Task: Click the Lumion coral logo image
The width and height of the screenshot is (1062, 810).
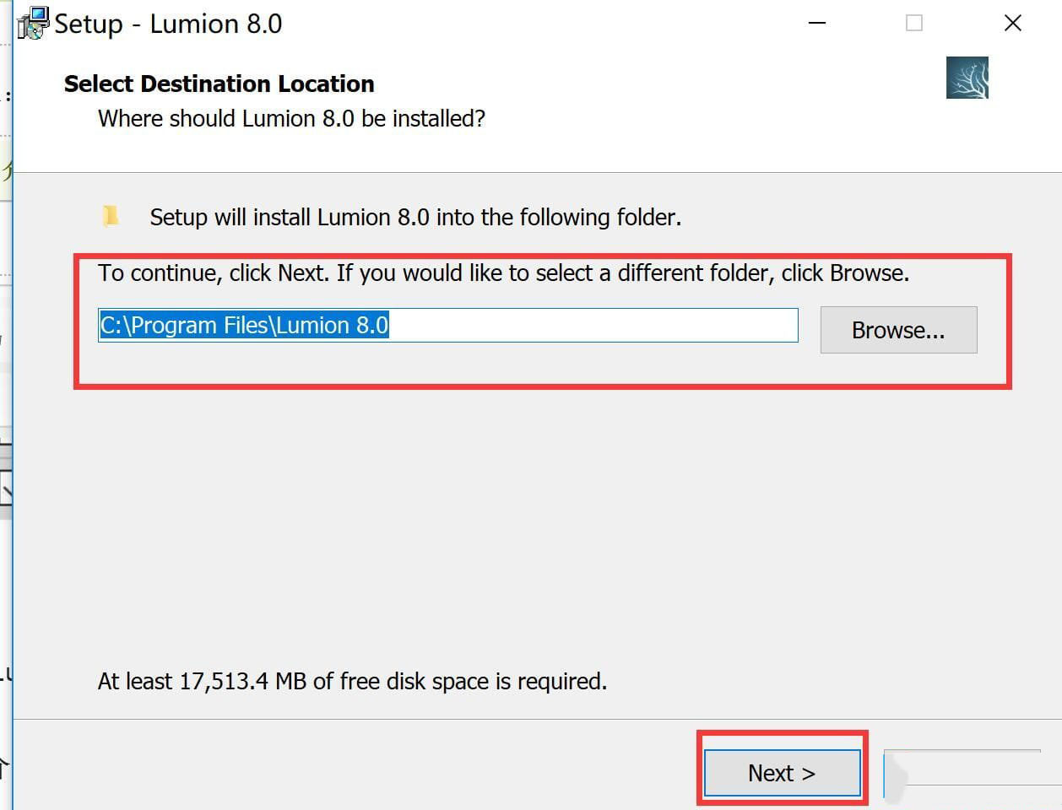Action: 967,78
